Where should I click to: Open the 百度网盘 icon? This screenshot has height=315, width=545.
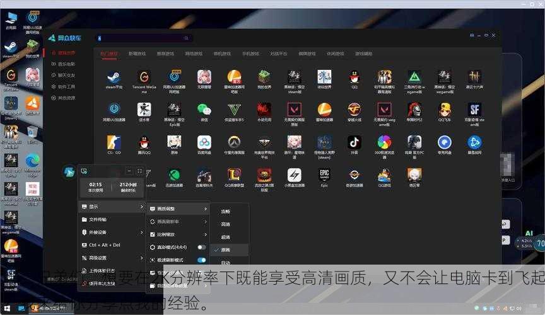(204, 142)
